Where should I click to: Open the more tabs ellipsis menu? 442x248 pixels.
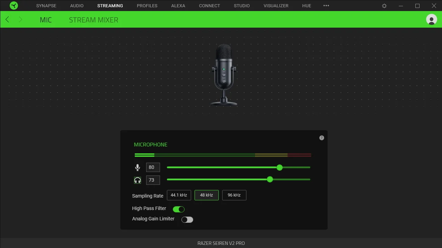click(326, 6)
